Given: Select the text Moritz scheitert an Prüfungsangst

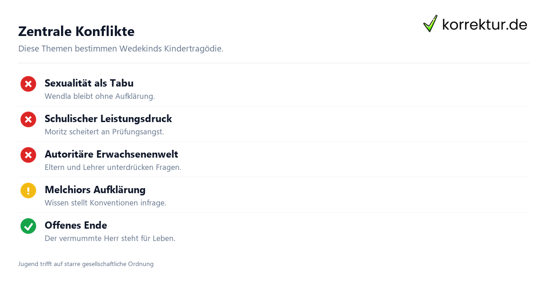Looking at the screenshot, I should pyautogui.click(x=104, y=132).
